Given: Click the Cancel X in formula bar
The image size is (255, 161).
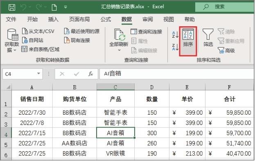Looking at the screenshot, I should 62,74.
